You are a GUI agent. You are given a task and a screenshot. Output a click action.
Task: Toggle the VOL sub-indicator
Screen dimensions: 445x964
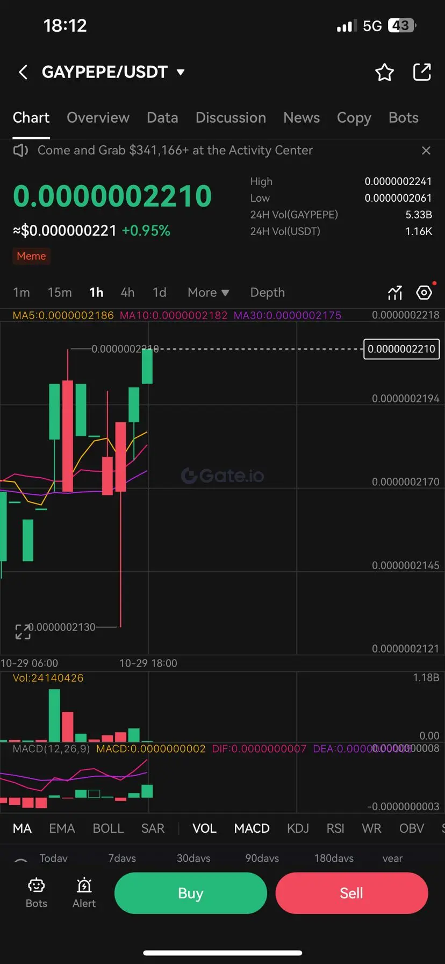[204, 828]
